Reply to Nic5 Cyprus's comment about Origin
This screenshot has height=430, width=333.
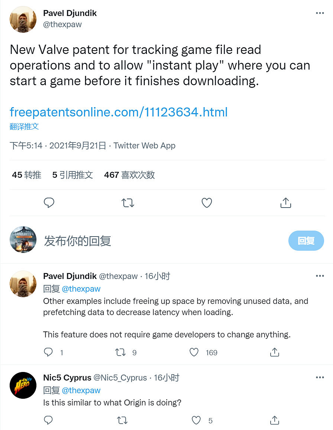(x=48, y=420)
